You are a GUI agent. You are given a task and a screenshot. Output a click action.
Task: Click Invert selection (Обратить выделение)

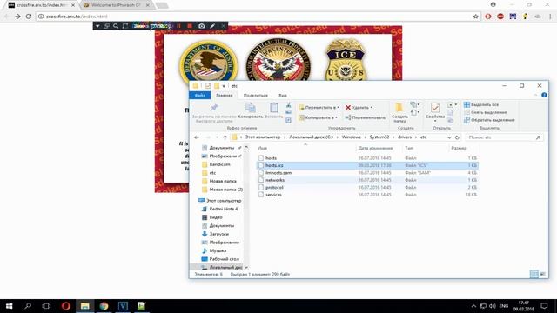pos(489,120)
